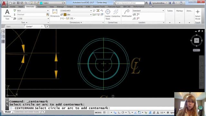Select the Dimension tool

[55, 13]
